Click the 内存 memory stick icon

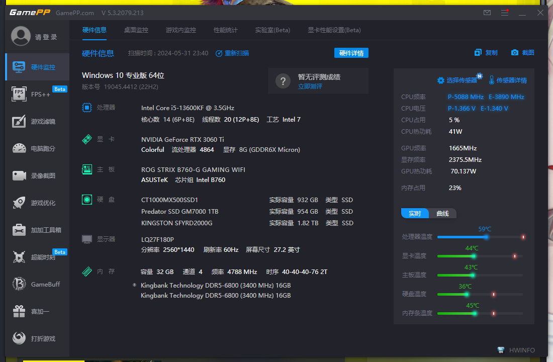[x=87, y=271]
